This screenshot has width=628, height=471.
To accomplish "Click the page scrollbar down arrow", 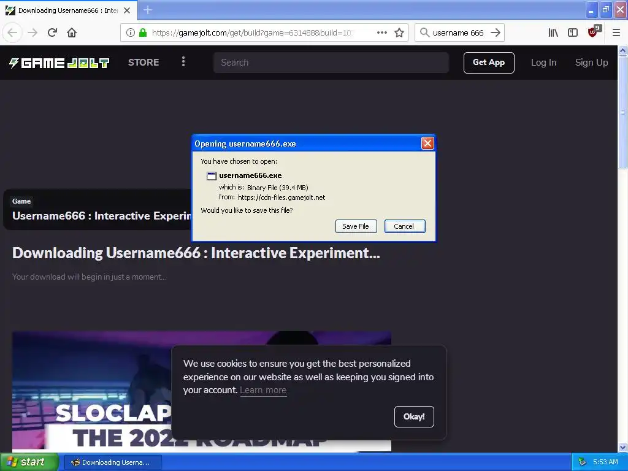I will coord(622,447).
